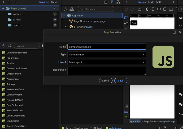Click the grid icon beside the canvas
The image size is (183, 129).
[126, 106]
